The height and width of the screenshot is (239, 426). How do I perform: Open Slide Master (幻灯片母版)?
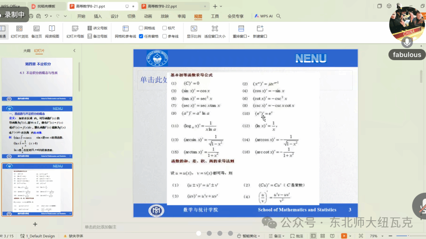[x=75, y=32]
